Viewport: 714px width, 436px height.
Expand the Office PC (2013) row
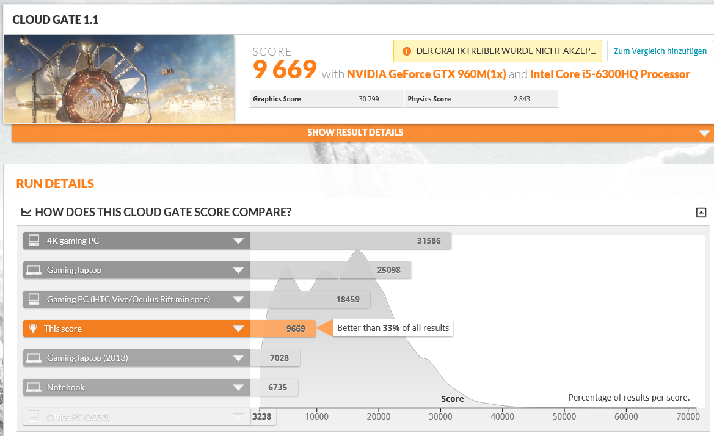(x=238, y=416)
